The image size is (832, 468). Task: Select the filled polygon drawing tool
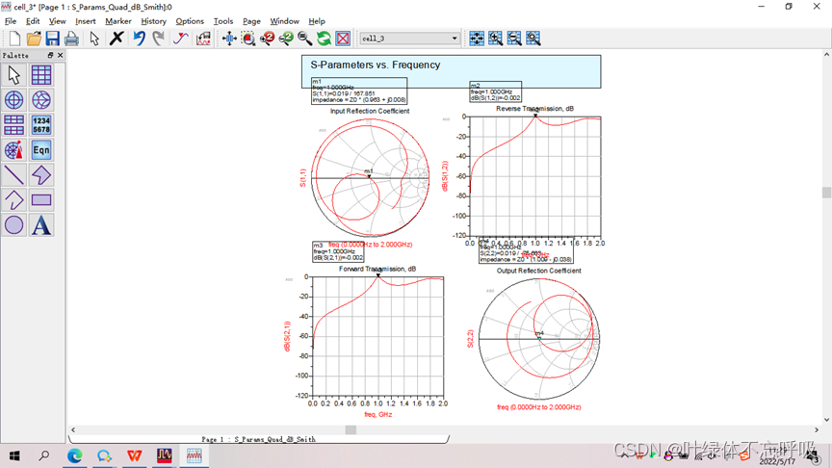(41, 175)
